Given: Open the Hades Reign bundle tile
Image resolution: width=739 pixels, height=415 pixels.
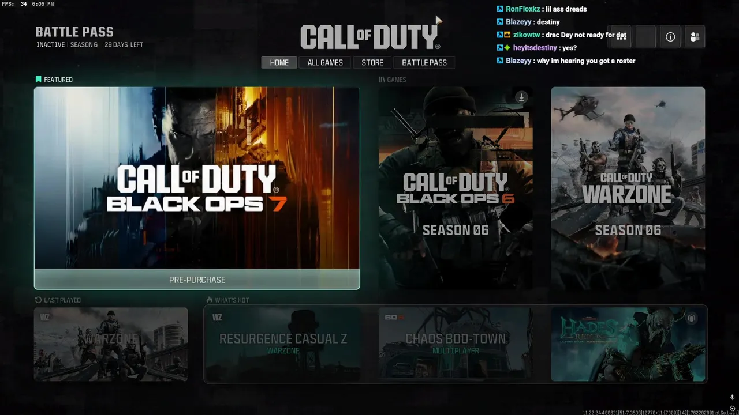Looking at the screenshot, I should pos(628,344).
